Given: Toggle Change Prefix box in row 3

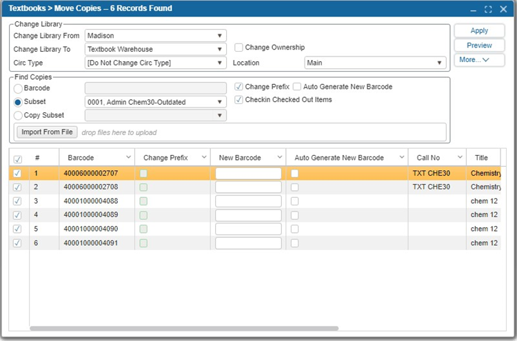Looking at the screenshot, I should [143, 201].
